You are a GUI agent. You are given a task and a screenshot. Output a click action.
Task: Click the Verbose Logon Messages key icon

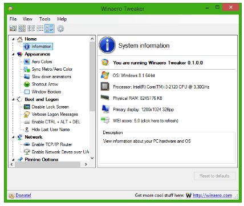point(27,114)
